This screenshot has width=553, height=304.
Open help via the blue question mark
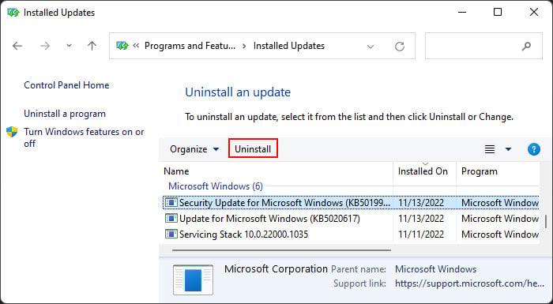tap(533, 149)
